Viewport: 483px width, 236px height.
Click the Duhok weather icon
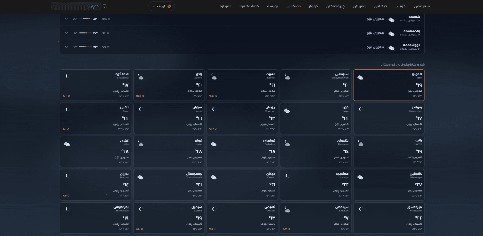coord(214,77)
